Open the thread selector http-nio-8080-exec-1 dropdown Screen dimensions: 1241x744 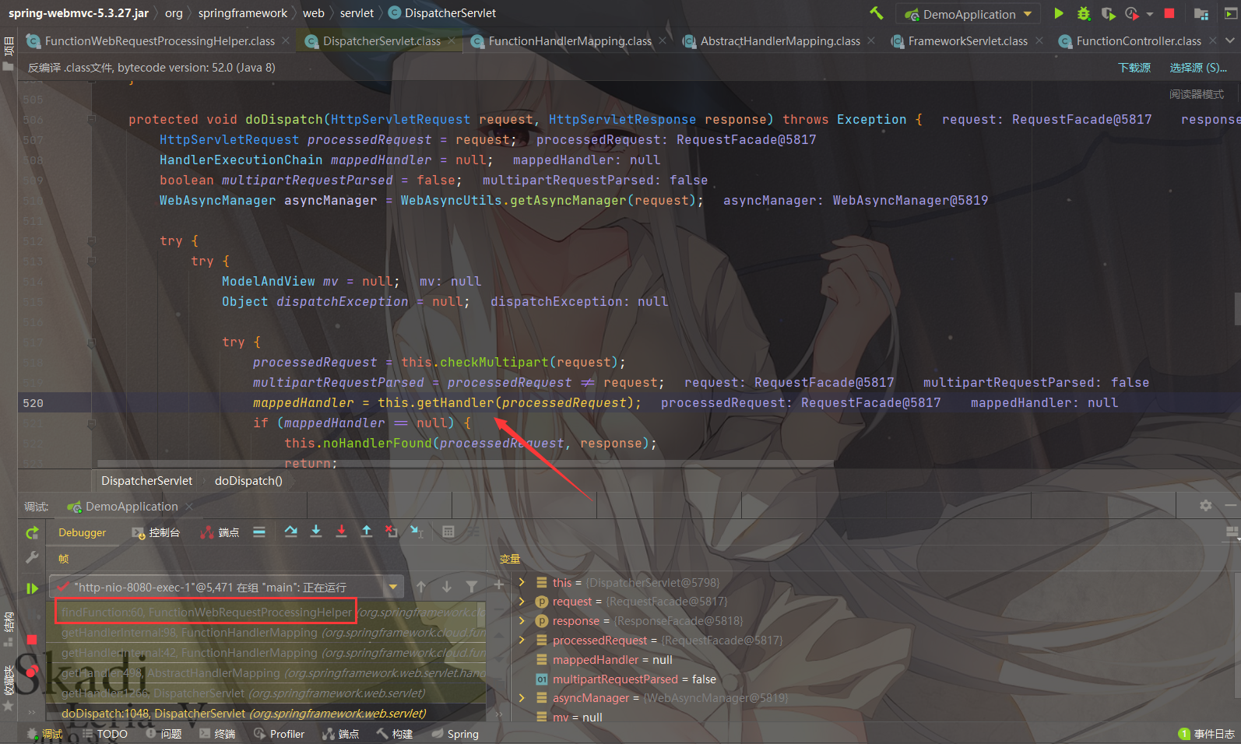[x=226, y=587]
